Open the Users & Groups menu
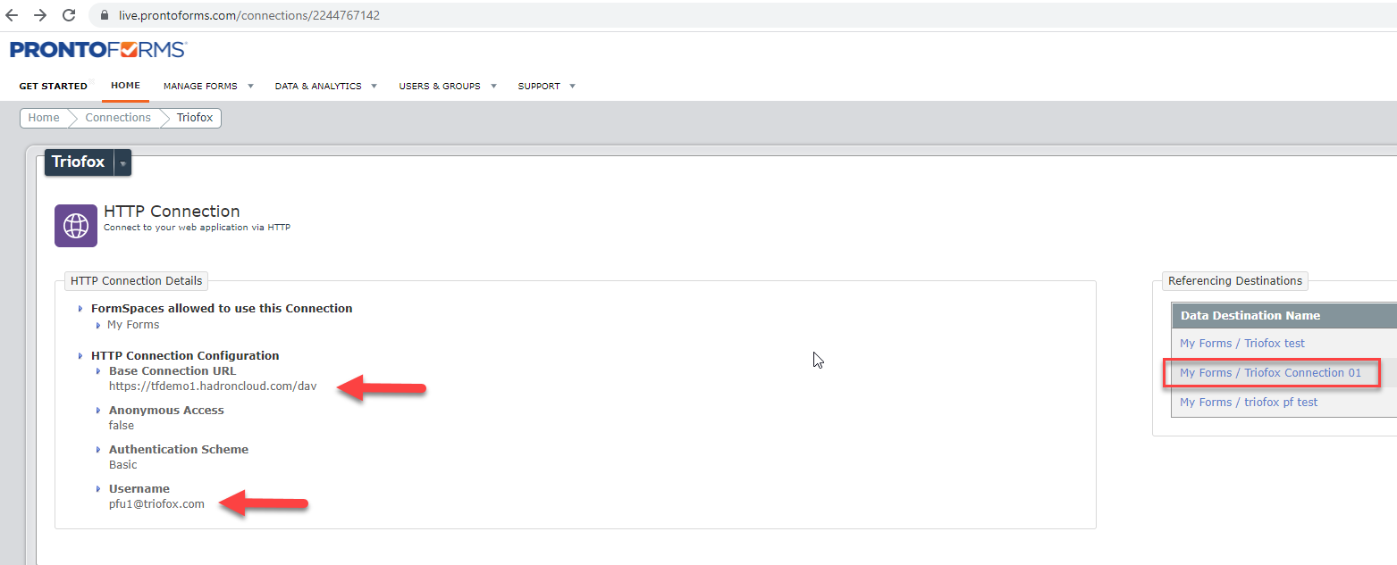Screen dimensions: 1397x565 pos(440,87)
